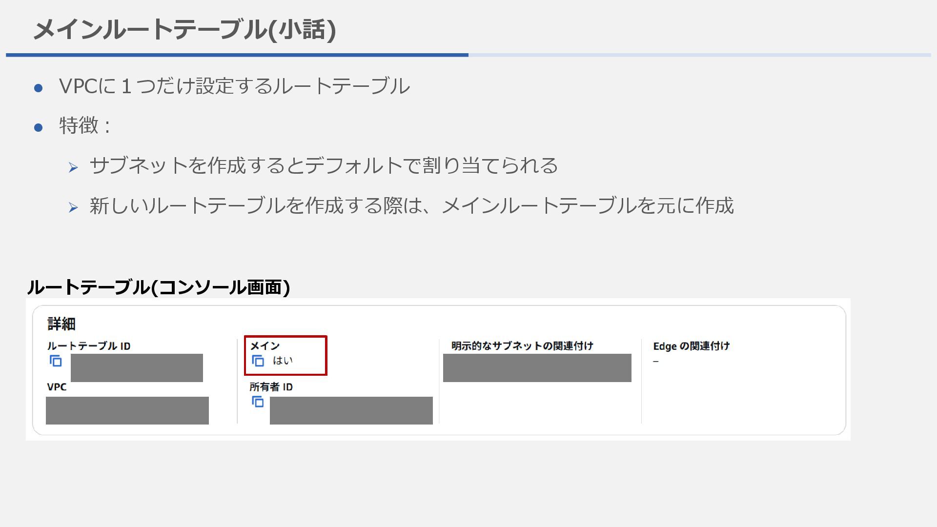Screen dimensions: 937x527
Task: Click 明示的なサブネットの関連付け label
Action: point(522,346)
